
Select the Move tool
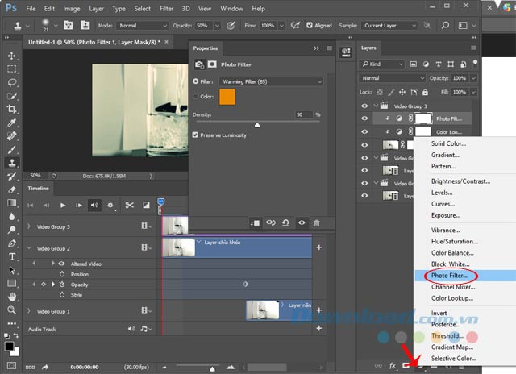click(x=12, y=56)
